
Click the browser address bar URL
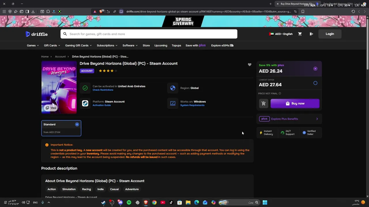(208, 11)
